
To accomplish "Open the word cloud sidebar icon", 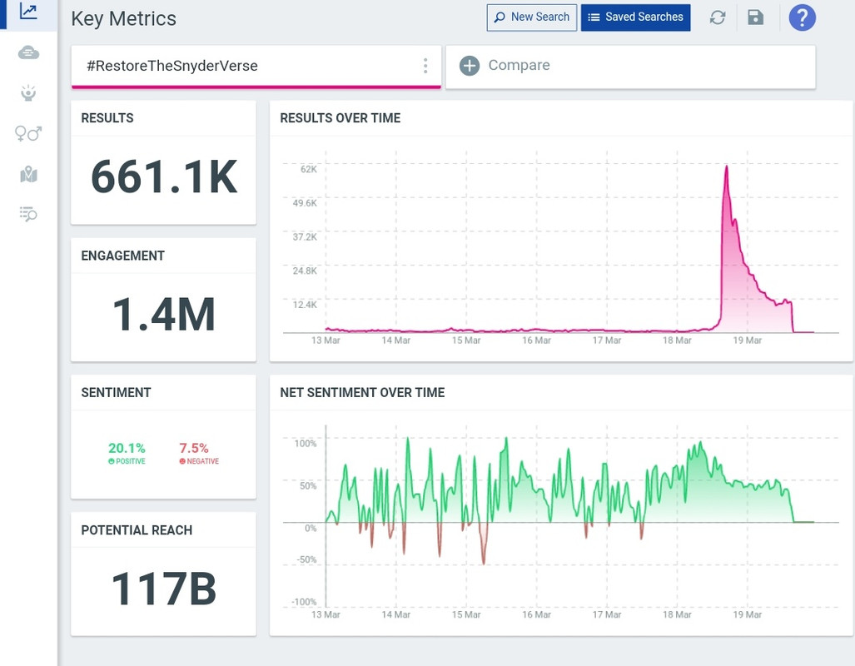I will [x=28, y=53].
